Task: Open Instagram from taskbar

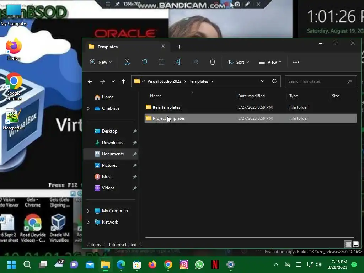Action: tap(184, 264)
